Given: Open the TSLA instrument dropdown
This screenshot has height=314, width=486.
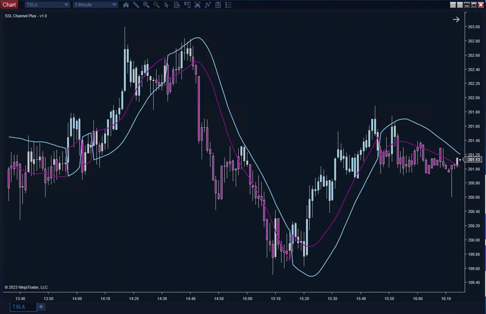Looking at the screenshot, I should click(x=47, y=5).
